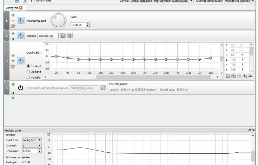Select the gain cell of the 63 Hz band

[x=245, y=55]
